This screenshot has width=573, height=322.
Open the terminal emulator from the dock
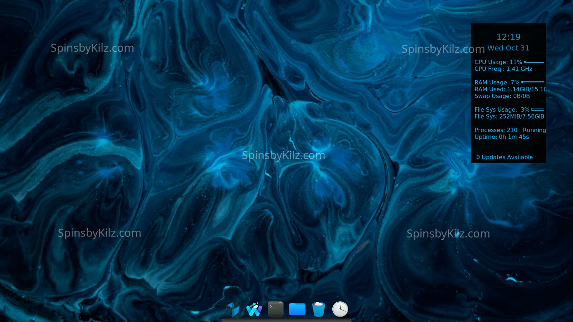click(x=276, y=309)
